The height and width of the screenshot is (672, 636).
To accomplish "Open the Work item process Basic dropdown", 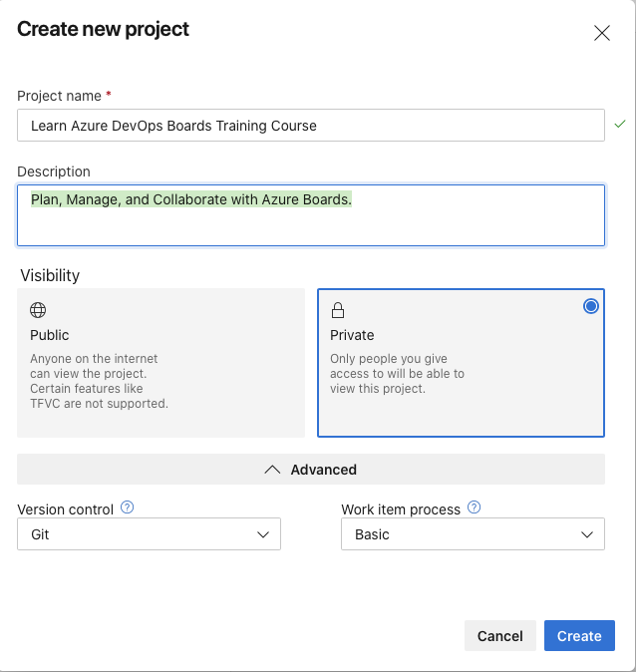I will click(x=473, y=534).
